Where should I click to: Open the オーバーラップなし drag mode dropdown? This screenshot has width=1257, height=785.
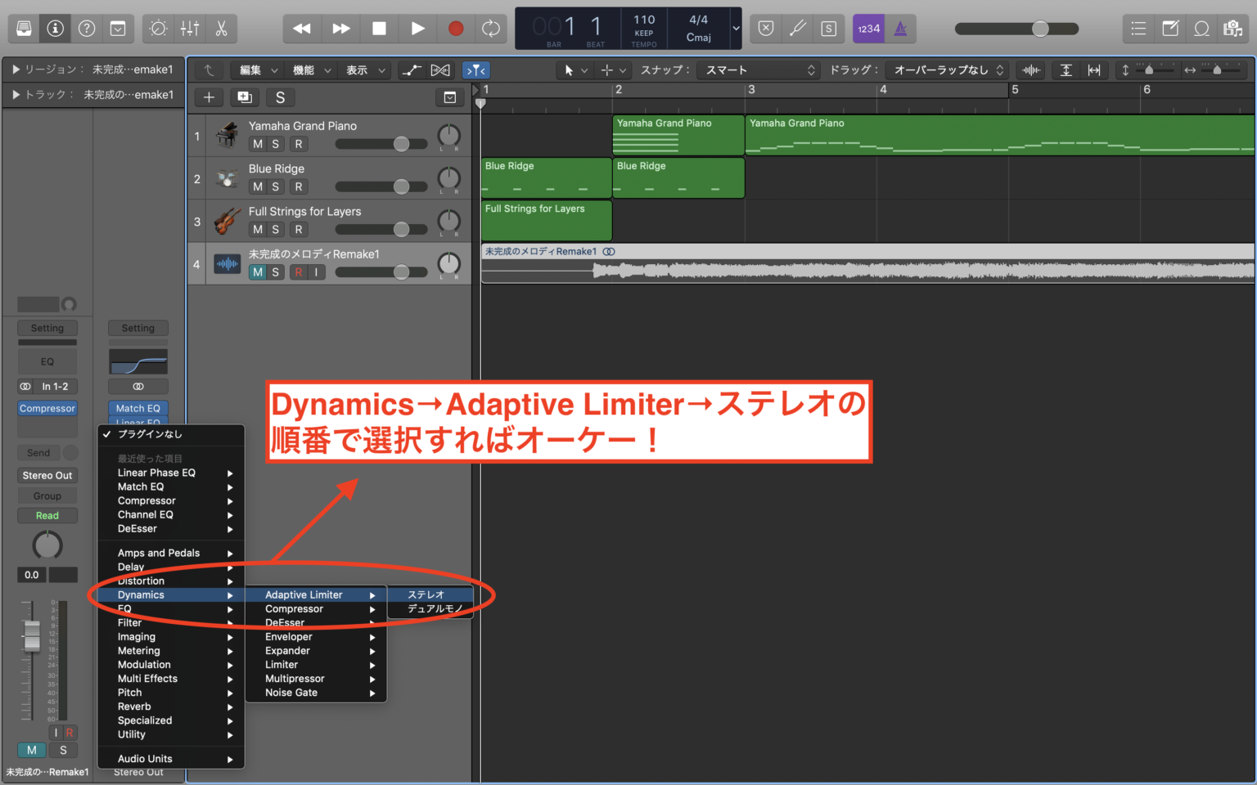click(x=945, y=70)
